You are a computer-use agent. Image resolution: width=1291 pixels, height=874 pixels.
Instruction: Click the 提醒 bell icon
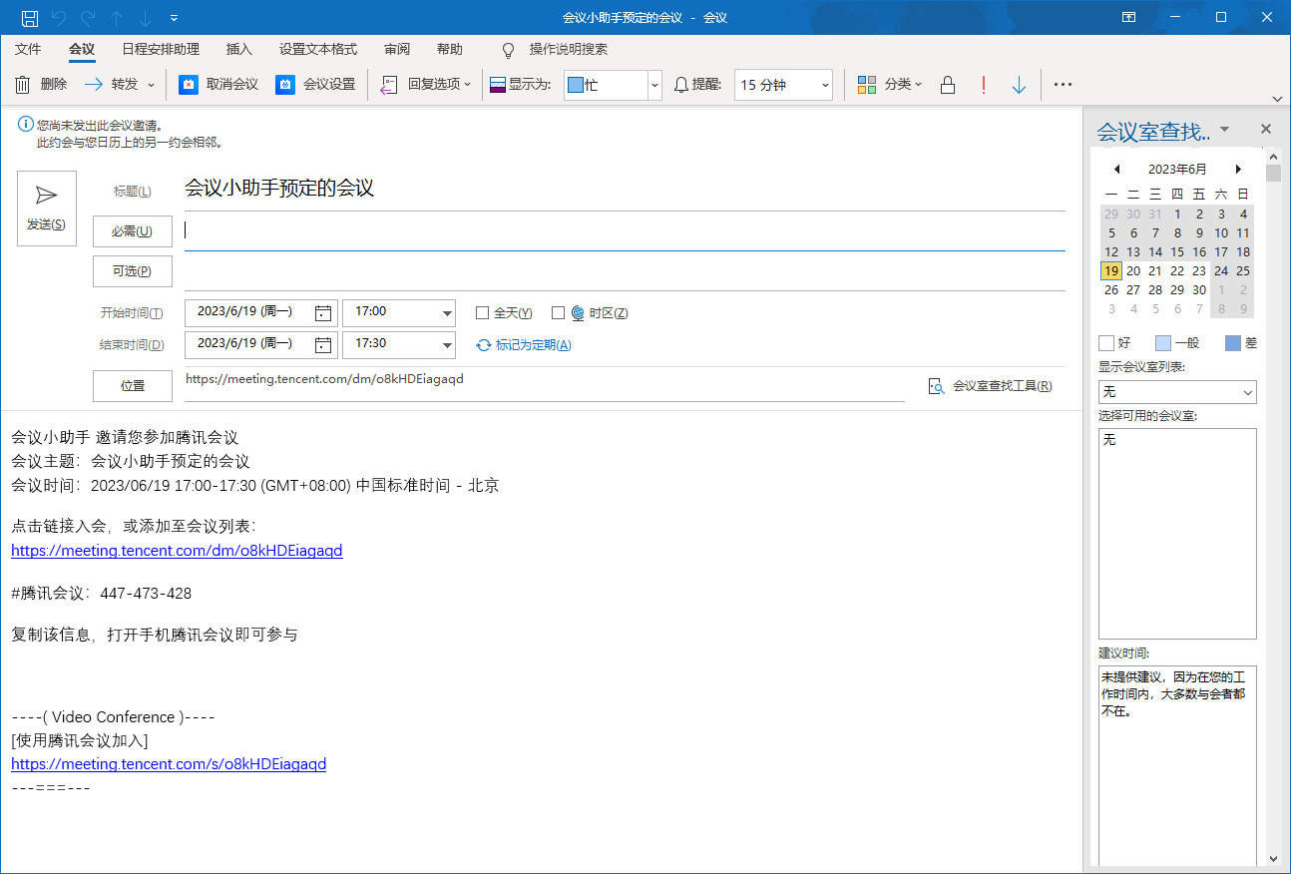pyautogui.click(x=681, y=85)
